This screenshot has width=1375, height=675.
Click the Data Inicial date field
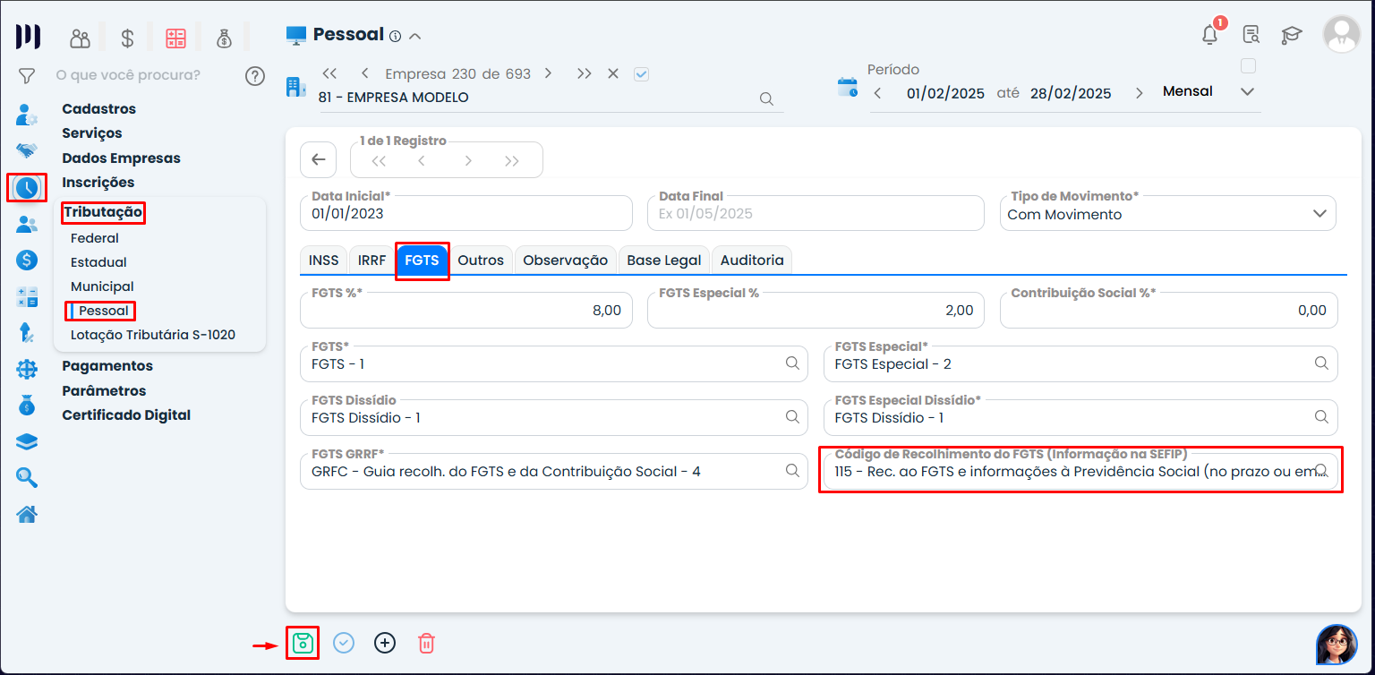tap(466, 213)
